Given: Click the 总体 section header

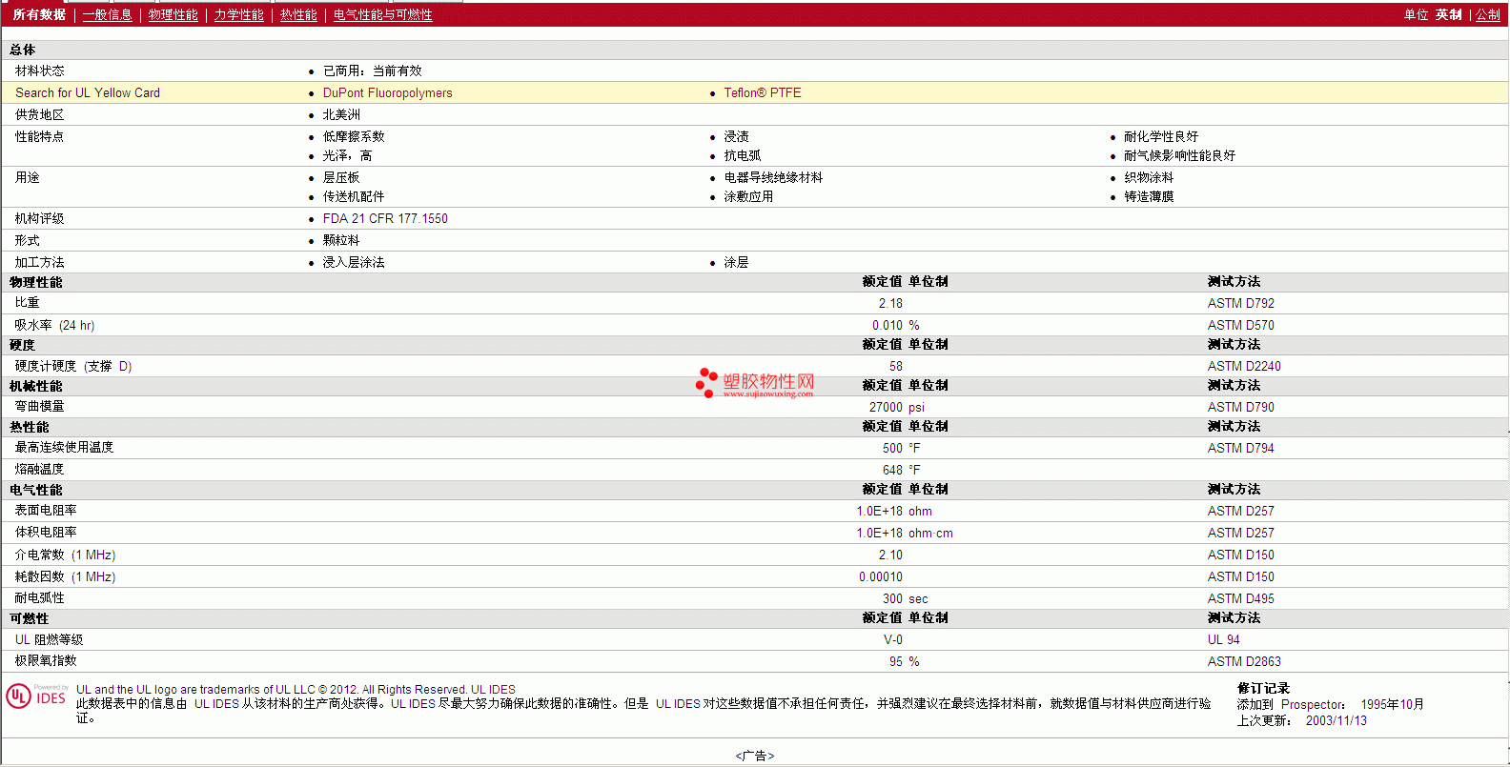Looking at the screenshot, I should [23, 50].
